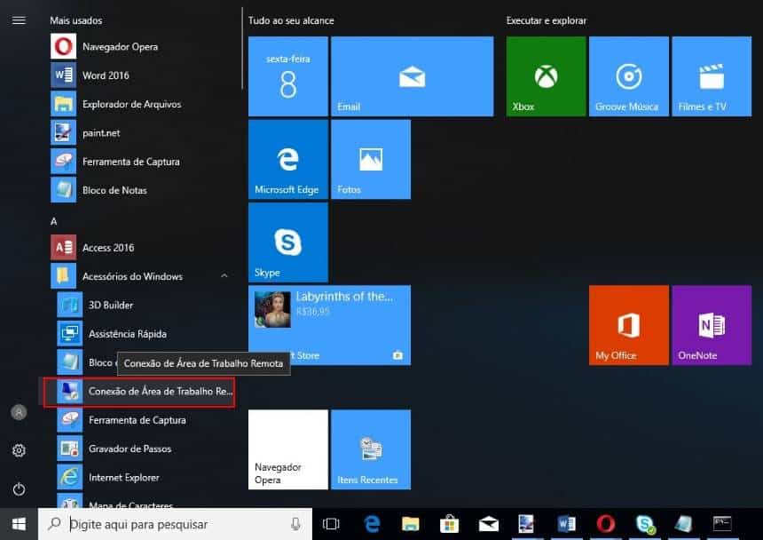The image size is (763, 540).
Task: Open the Command Prompt taskbar icon
Action: tap(722, 524)
